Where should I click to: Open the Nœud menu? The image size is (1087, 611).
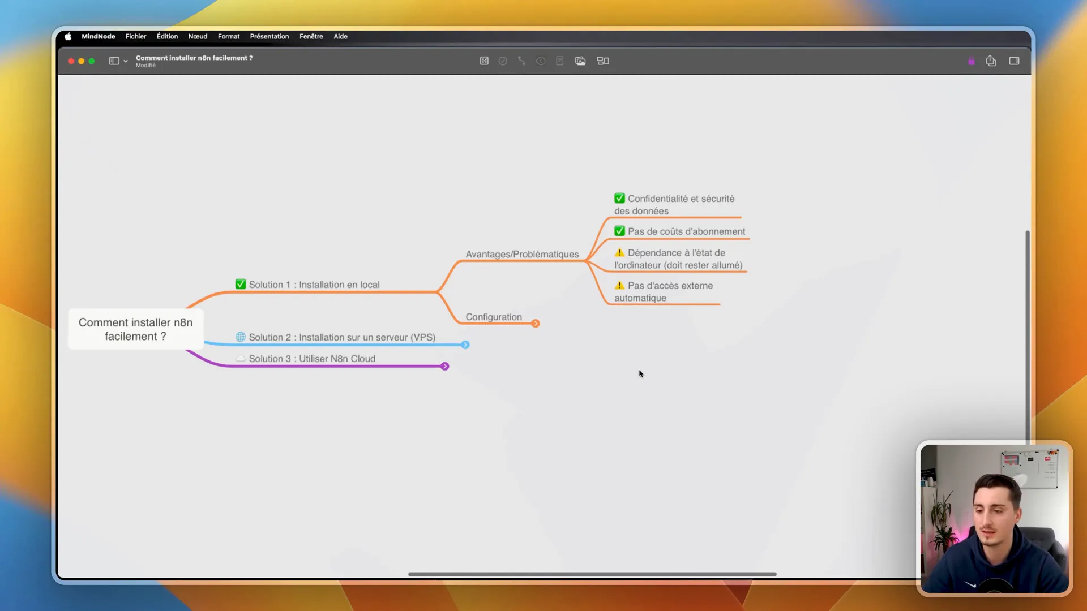coord(198,36)
